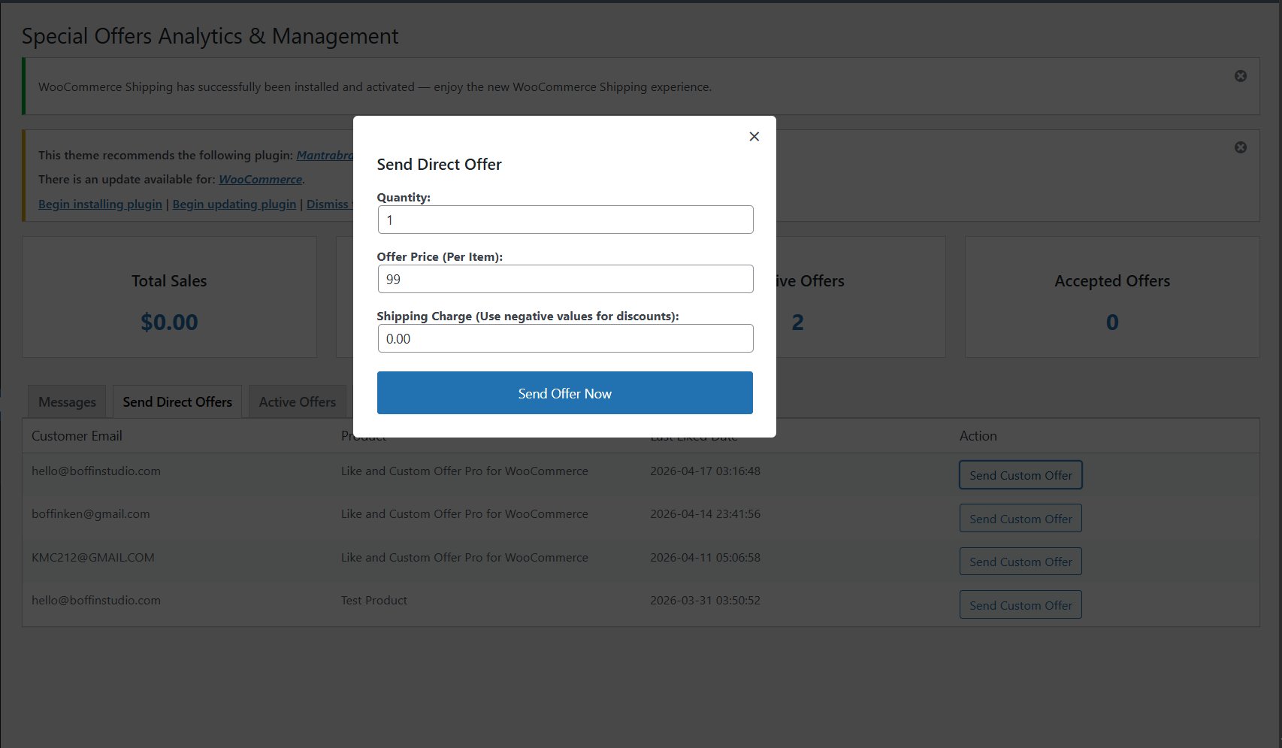Viewport: 1282px width, 748px height.
Task: Send Custom Offer to boffinken@gmail.com
Action: click(1020, 519)
